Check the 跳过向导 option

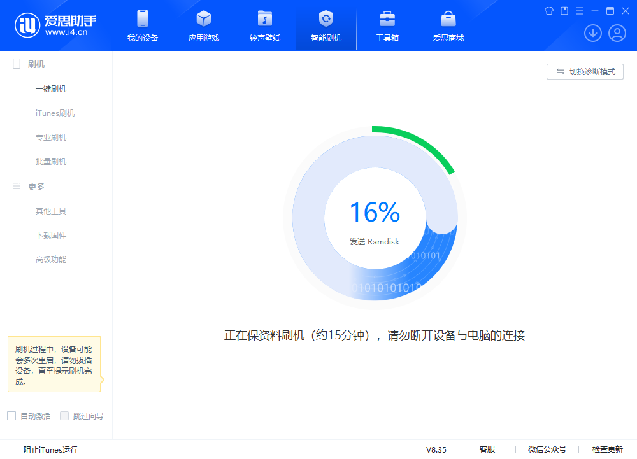(64, 415)
